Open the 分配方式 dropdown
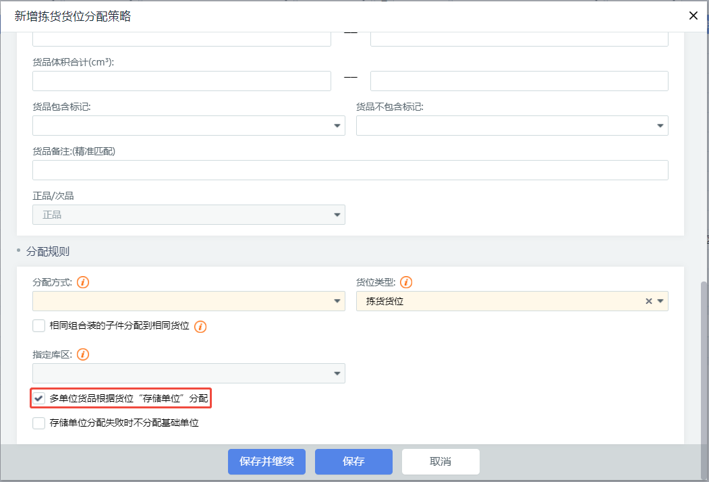 (189, 301)
